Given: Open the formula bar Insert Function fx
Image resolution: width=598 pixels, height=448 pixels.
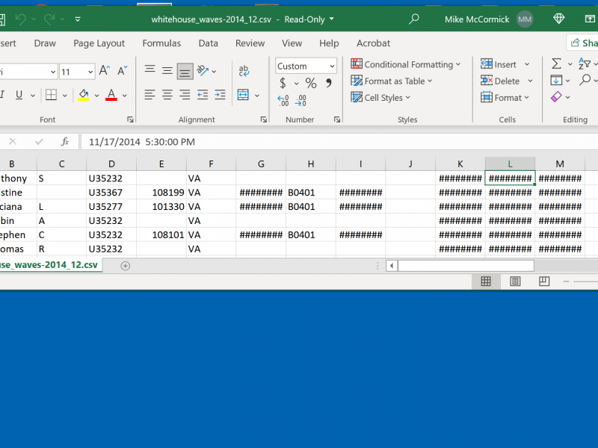Looking at the screenshot, I should point(65,142).
